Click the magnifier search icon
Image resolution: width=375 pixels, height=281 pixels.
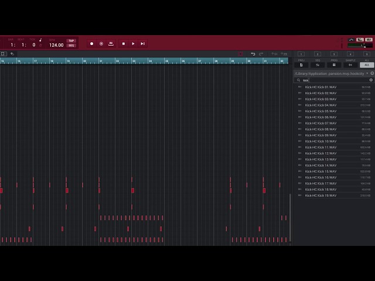tap(298, 80)
